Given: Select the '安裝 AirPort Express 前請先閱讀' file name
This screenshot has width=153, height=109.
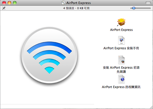Looking at the screenshot, I should pos(121,70).
